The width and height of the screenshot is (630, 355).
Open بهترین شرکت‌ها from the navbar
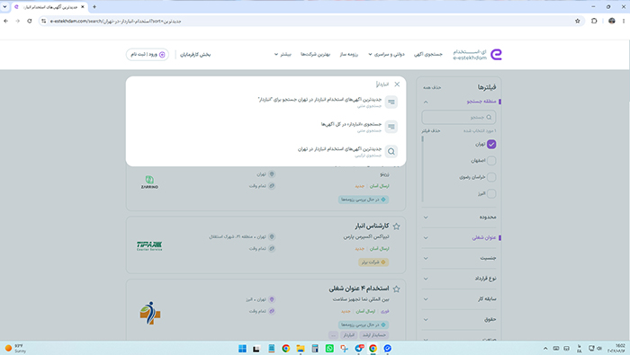[x=315, y=54]
